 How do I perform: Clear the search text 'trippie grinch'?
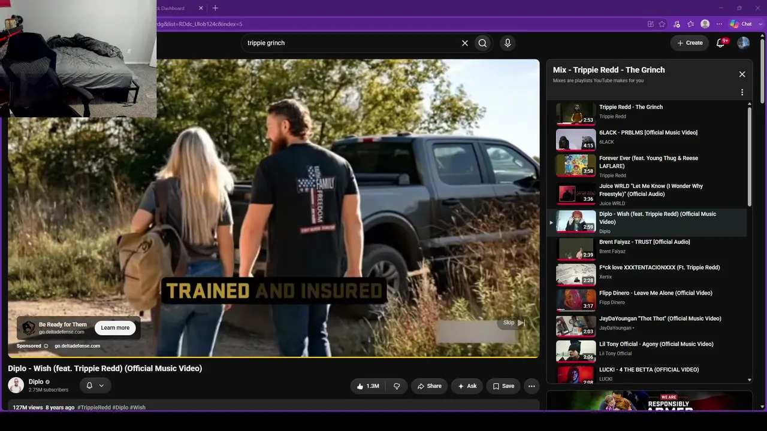click(x=464, y=43)
